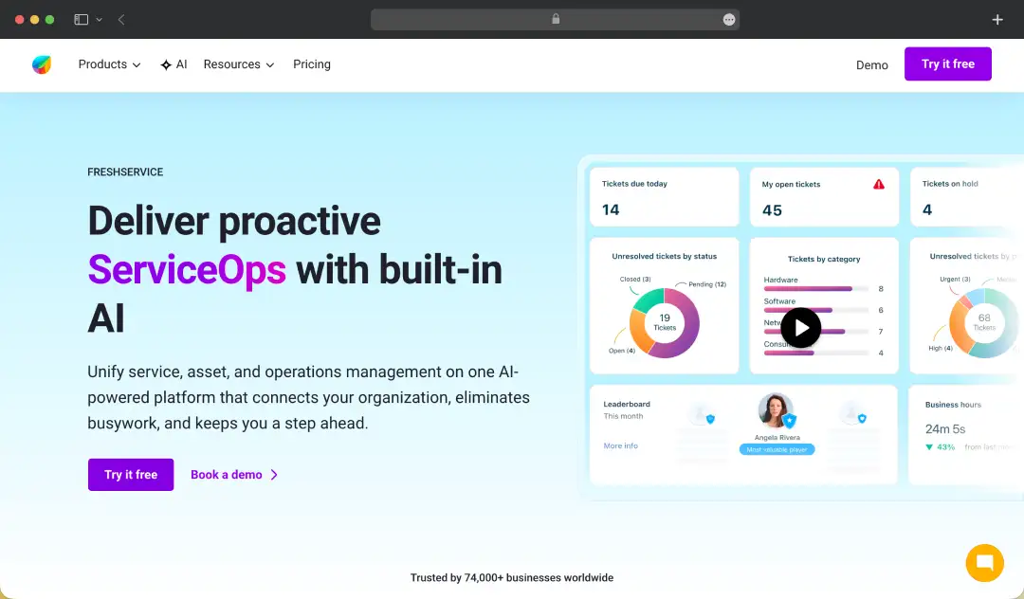Screen dimensions: 1024x599
Task: Expand the sidebar options chevron
Action: pos(100,20)
